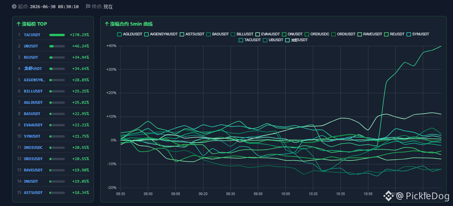Toggle ONUSDT legend series
This screenshot has width=453, height=206.
[292, 34]
